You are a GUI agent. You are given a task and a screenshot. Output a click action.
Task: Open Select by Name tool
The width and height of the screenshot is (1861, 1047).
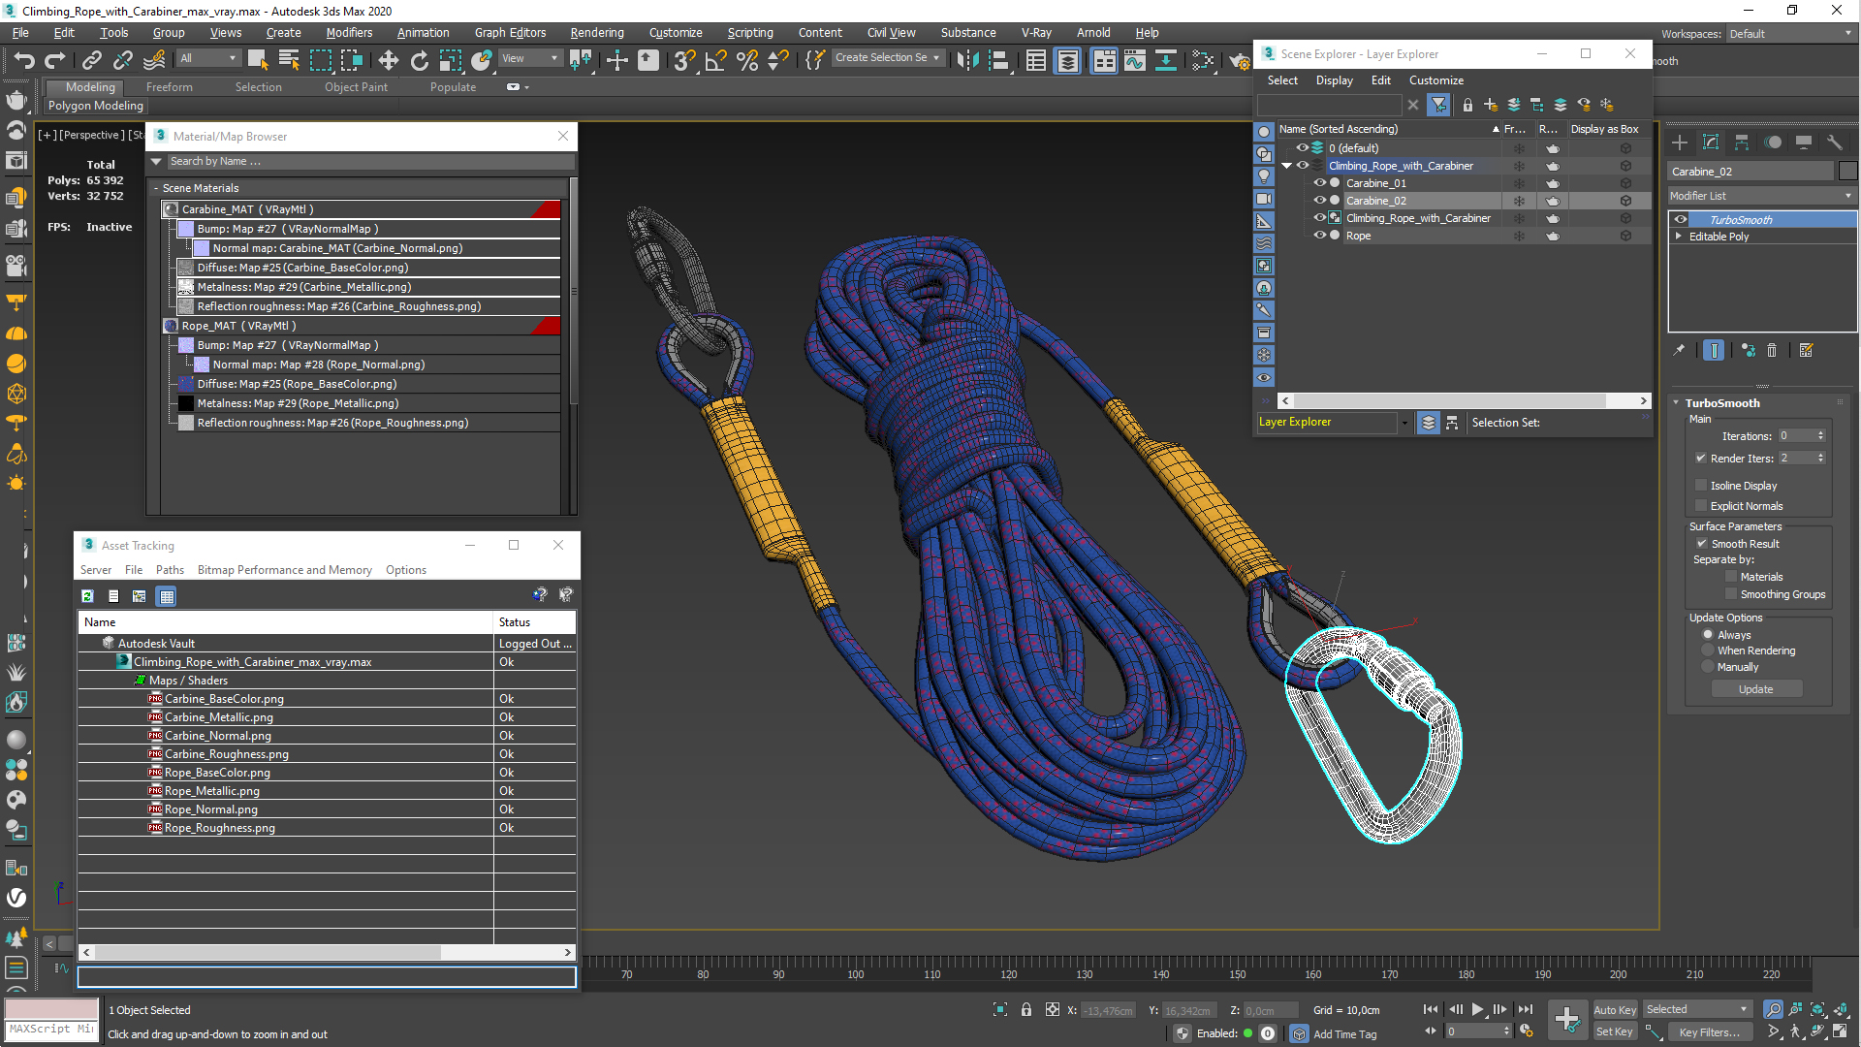tap(289, 60)
